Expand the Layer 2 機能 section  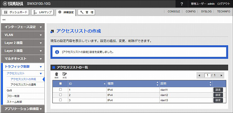(23, 43)
